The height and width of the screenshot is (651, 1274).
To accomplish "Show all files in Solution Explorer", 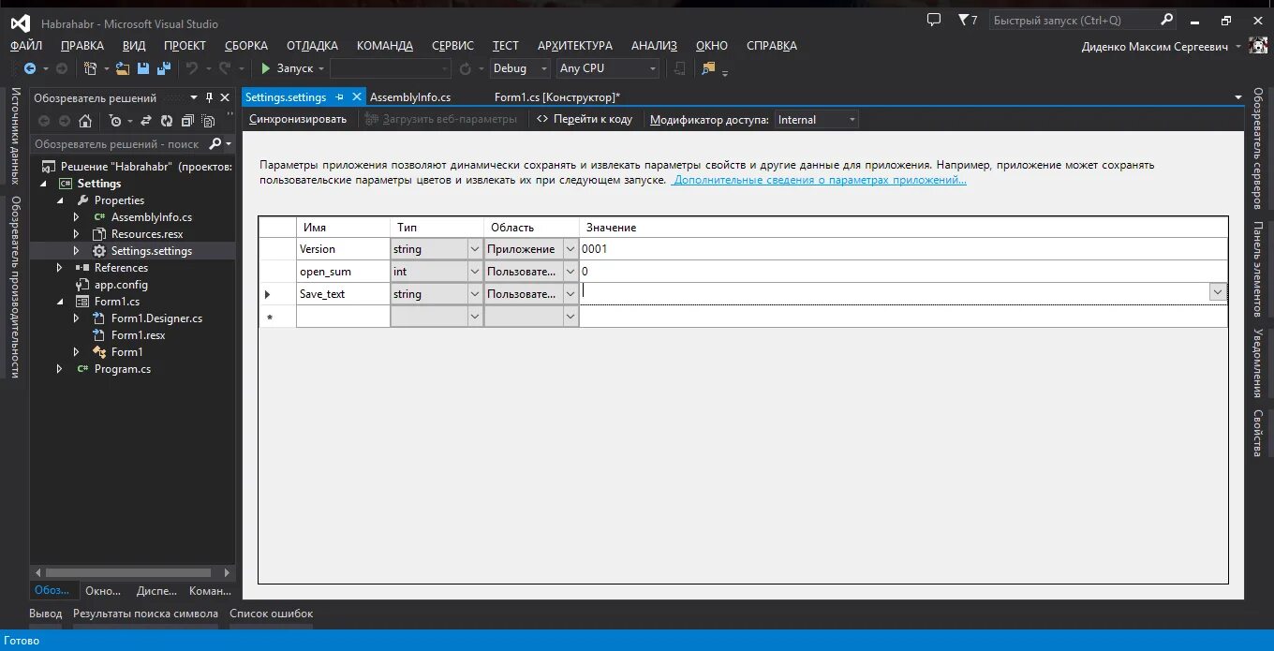I will pos(208,121).
